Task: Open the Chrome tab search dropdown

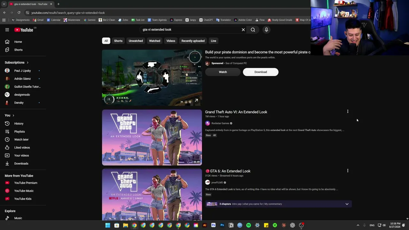Action: (4, 4)
